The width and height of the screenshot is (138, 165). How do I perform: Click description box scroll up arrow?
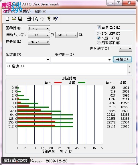[x=129, y=67]
